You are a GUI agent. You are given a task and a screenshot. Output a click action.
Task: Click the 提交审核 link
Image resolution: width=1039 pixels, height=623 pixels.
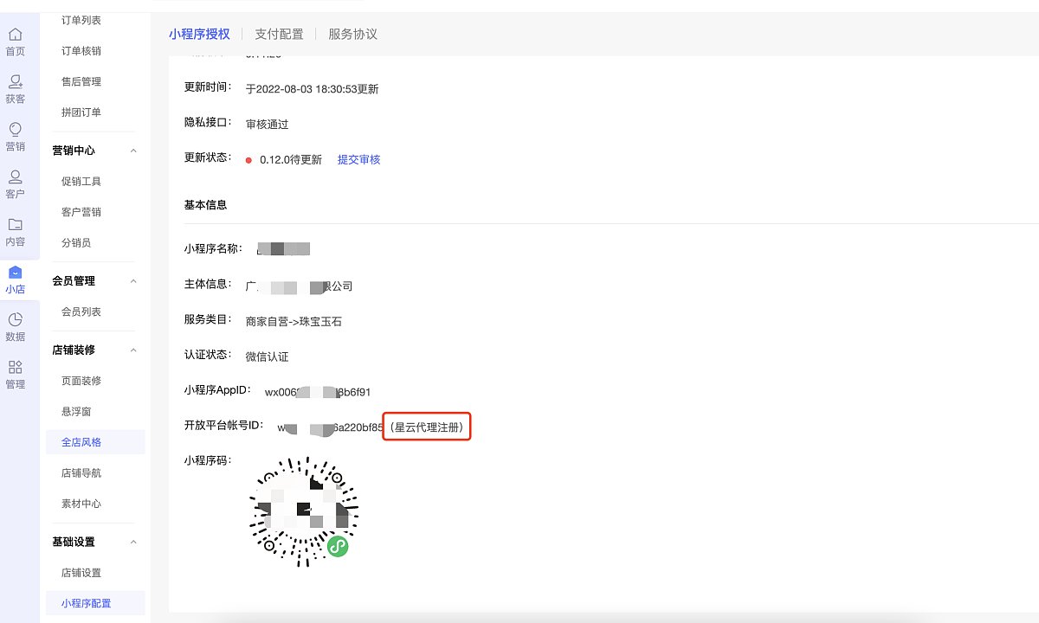358,159
